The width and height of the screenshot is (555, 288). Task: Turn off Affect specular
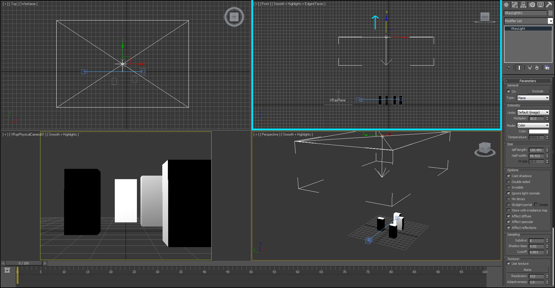click(508, 222)
